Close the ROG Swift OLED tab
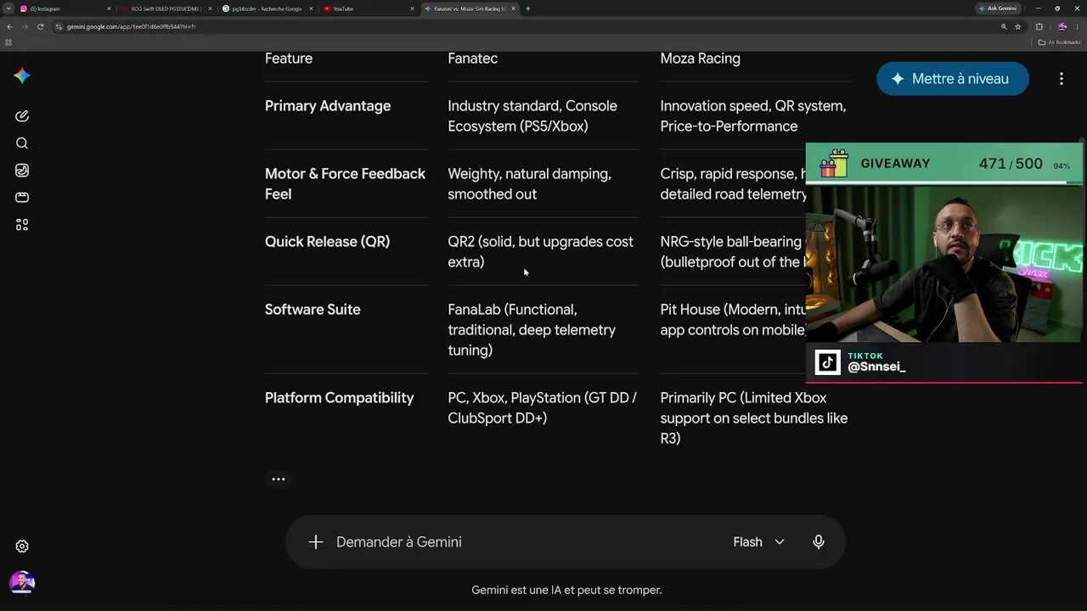The image size is (1087, 611). (x=210, y=8)
